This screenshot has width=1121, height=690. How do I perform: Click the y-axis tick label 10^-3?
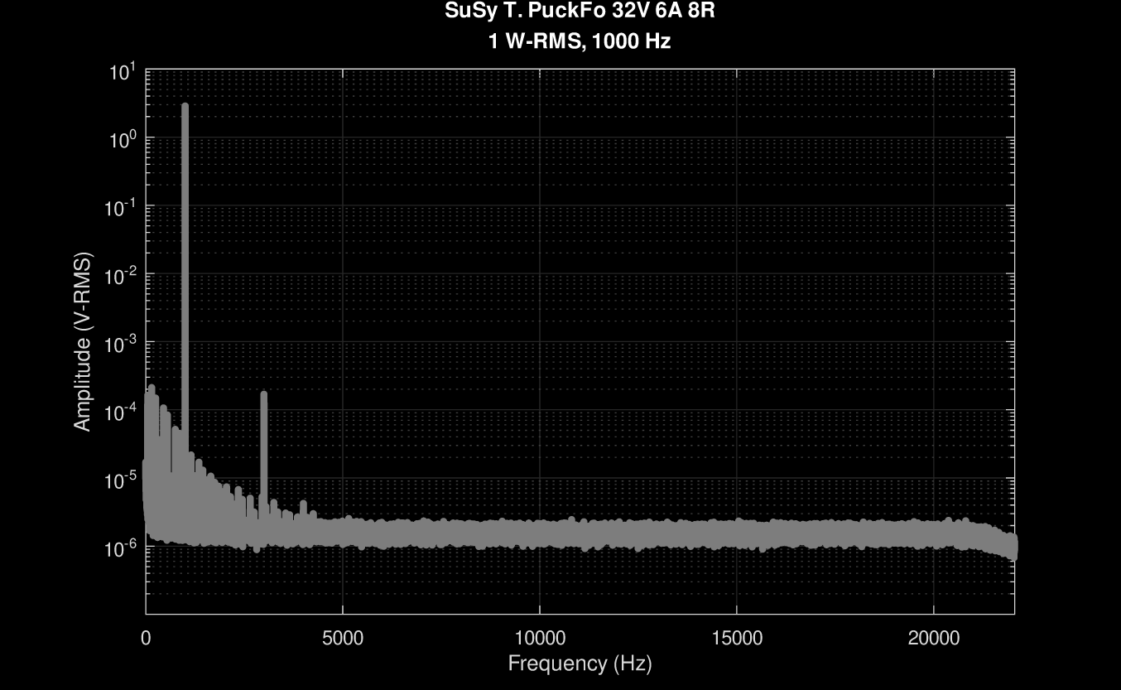tap(121, 344)
